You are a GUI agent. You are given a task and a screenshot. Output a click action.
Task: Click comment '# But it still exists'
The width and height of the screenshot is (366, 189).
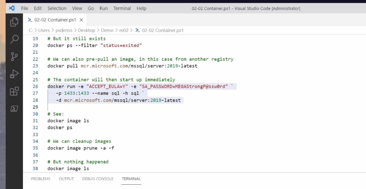[76, 39]
